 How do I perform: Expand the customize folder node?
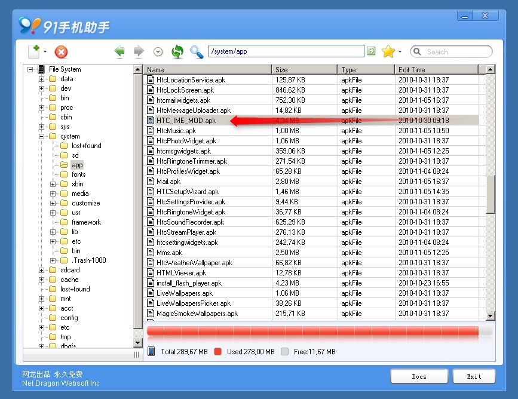point(53,203)
